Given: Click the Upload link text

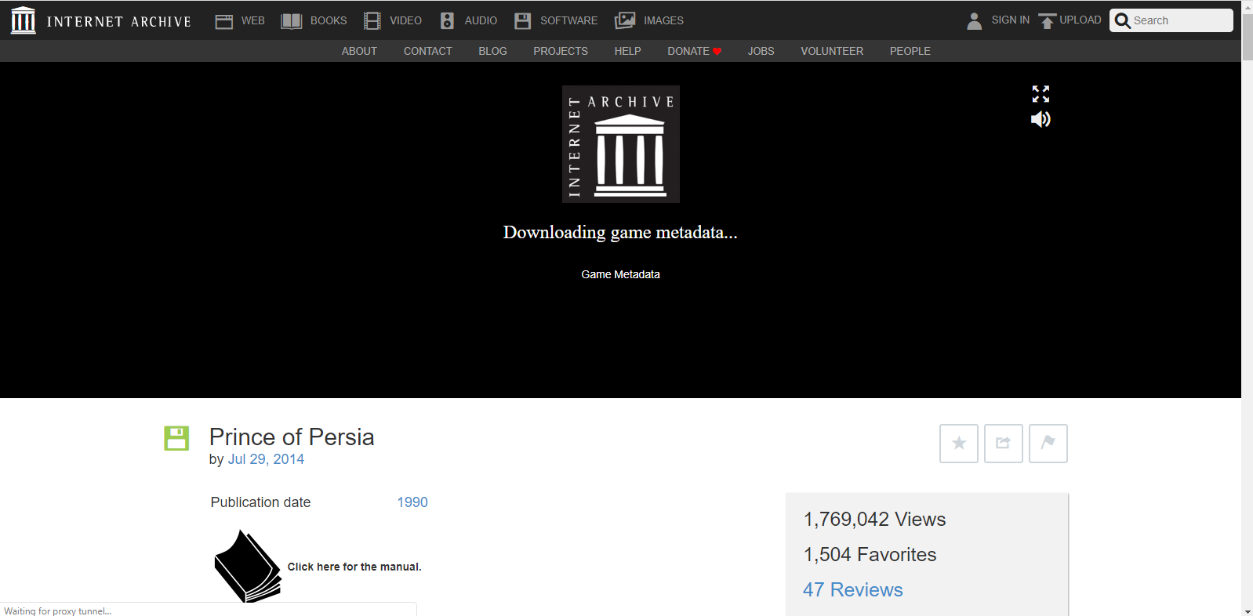Looking at the screenshot, I should click(1080, 20).
